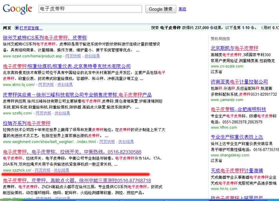Open 网页快照 for www.atmc-bj.com result
This screenshot has height=201, width=279.
click(46, 85)
